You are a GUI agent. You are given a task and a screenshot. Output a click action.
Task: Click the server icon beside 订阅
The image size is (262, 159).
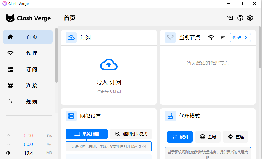pos(10,69)
